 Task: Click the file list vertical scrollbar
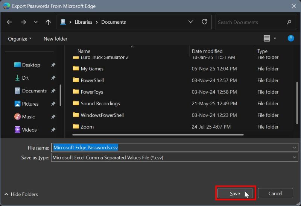pos(297,103)
